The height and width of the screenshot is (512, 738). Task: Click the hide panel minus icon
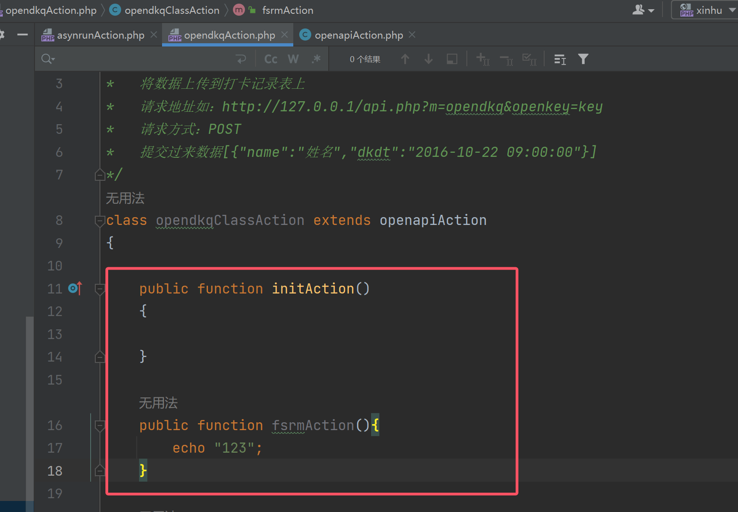pyautogui.click(x=22, y=35)
